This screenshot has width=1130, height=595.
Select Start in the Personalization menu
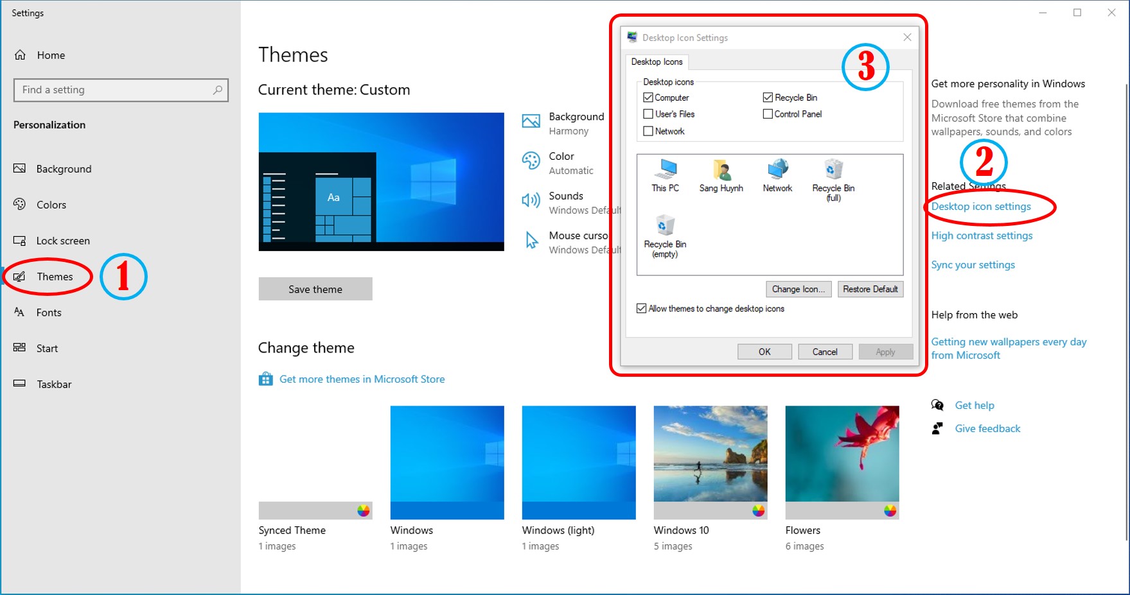[19, 347]
